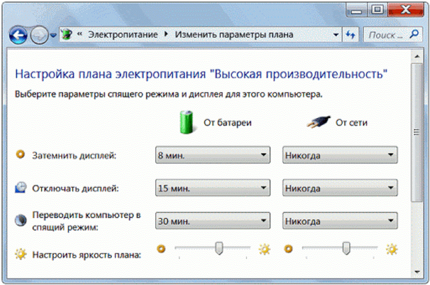Select Электропитание in the breadcrumb path
Viewport: 430px width, 285px height.
123,35
